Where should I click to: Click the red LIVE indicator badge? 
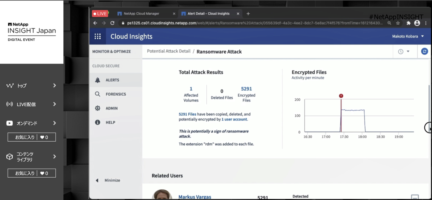[100, 14]
